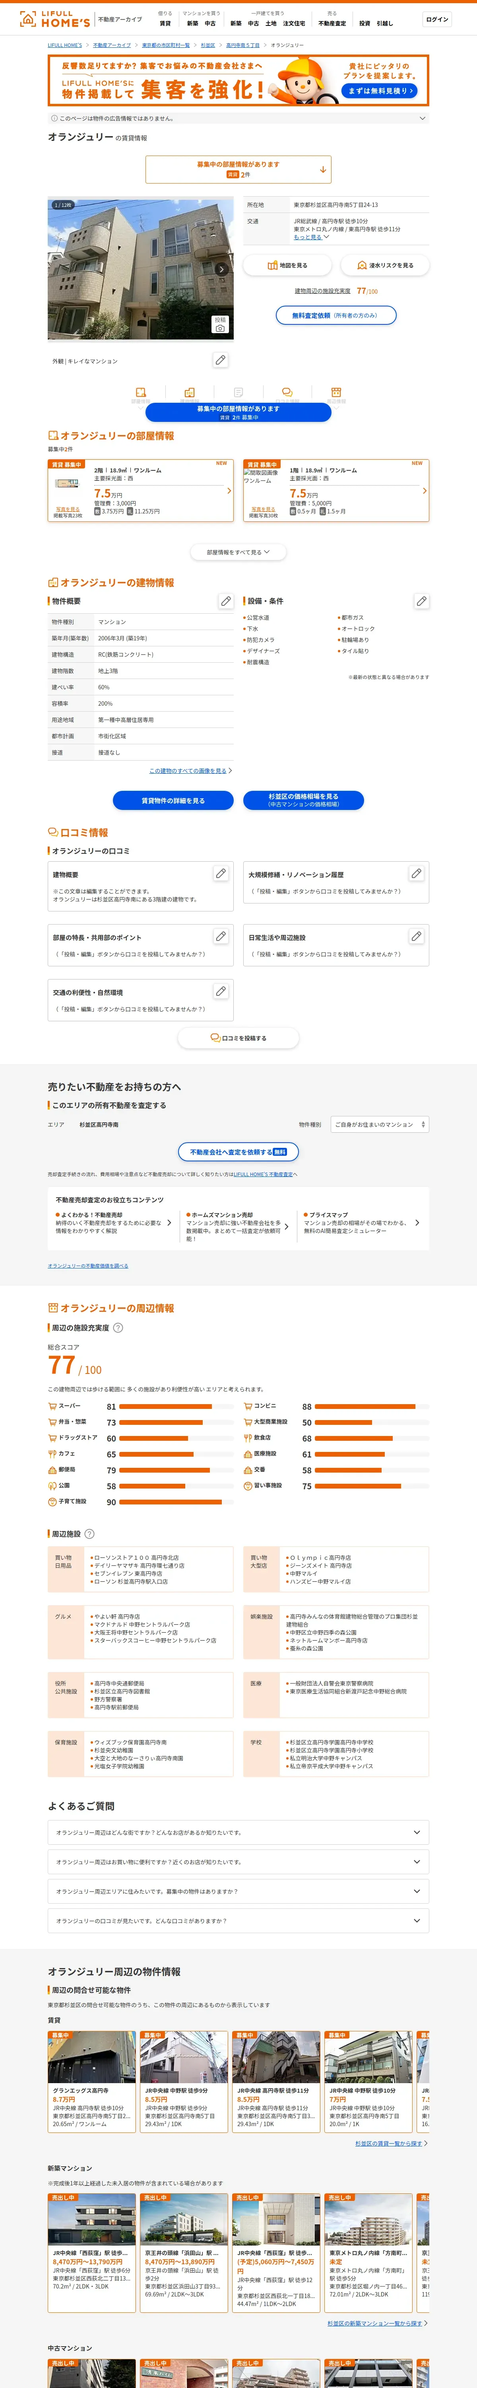The width and height of the screenshot is (477, 2388).
Task: Click 不動産会社へ査定を依頼する button
Action: point(238,1152)
